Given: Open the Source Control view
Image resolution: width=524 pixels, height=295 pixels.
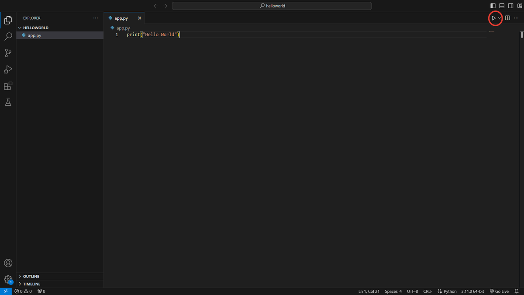Looking at the screenshot, I should click(x=8, y=53).
